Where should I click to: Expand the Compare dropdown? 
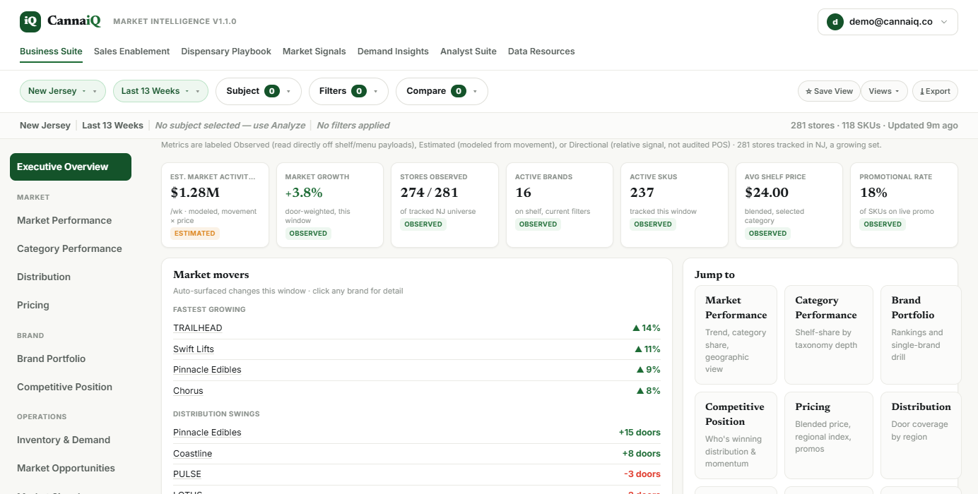tap(442, 91)
